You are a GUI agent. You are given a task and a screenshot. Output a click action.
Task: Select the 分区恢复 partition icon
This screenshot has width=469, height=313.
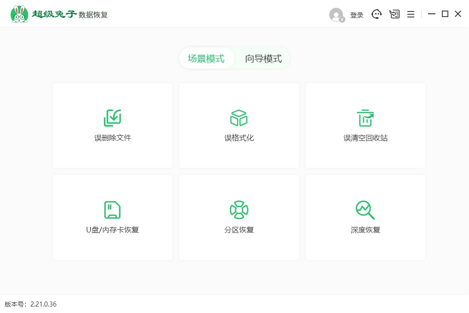[x=239, y=209]
